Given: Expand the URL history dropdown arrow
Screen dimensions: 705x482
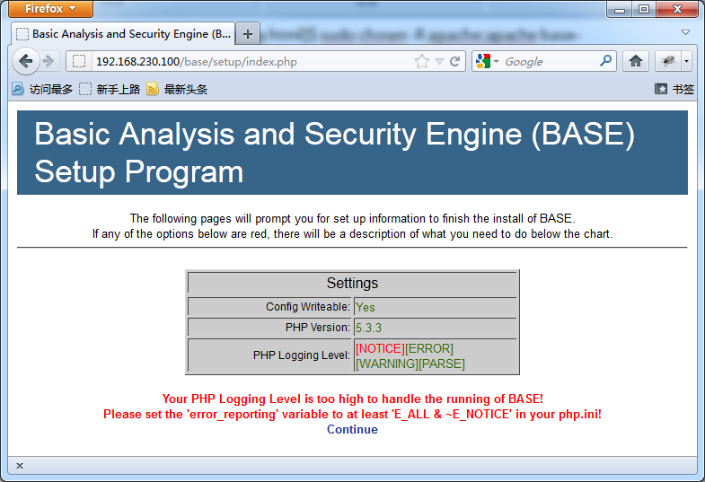Looking at the screenshot, I should [439, 62].
